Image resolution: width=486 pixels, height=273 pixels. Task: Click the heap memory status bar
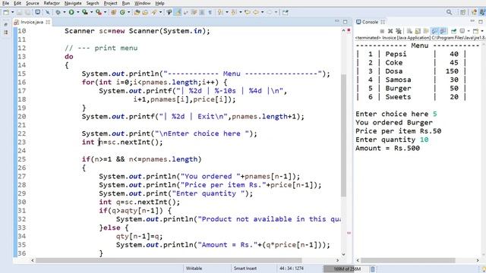pos(346,268)
